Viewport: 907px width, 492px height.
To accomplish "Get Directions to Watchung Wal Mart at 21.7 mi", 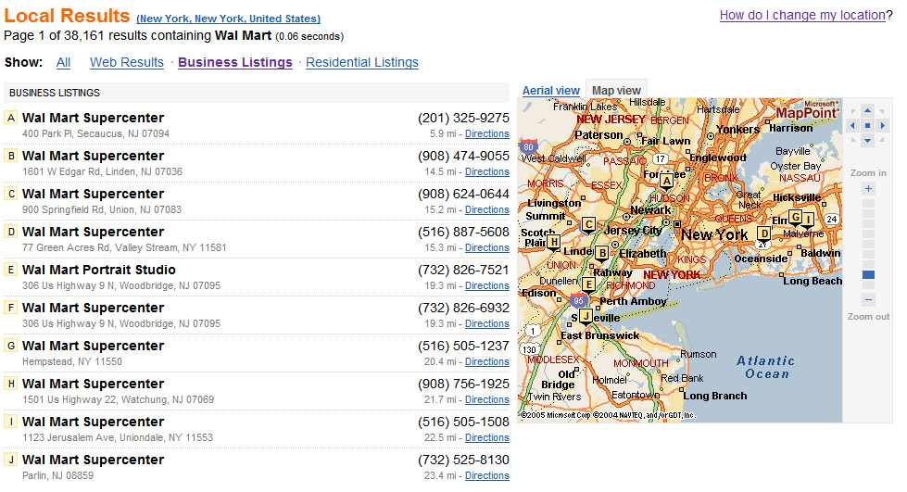I will (487, 399).
